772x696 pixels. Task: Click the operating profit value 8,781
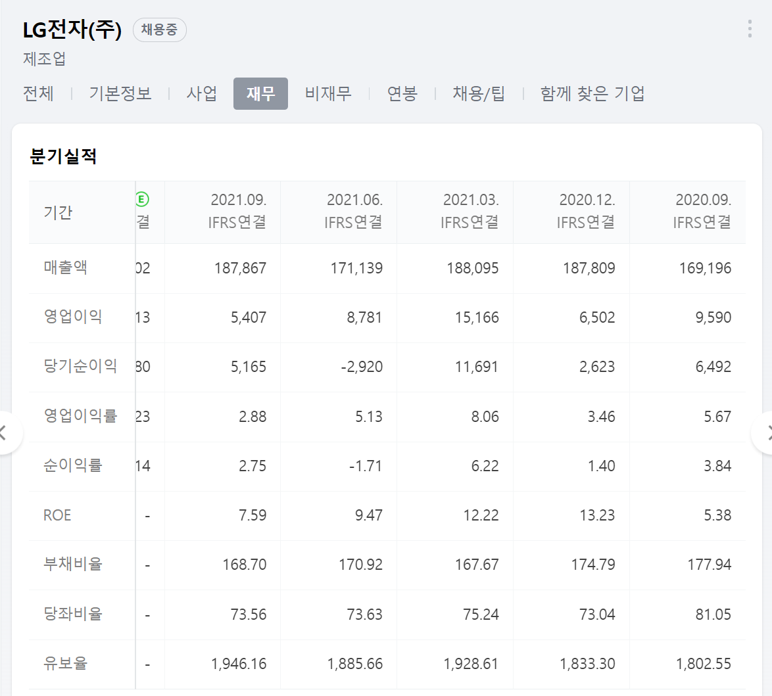pos(365,317)
